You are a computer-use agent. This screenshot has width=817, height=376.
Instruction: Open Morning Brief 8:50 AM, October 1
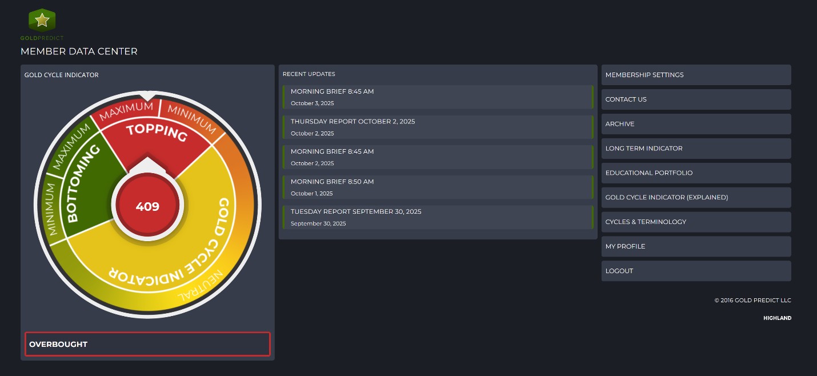tap(438, 187)
